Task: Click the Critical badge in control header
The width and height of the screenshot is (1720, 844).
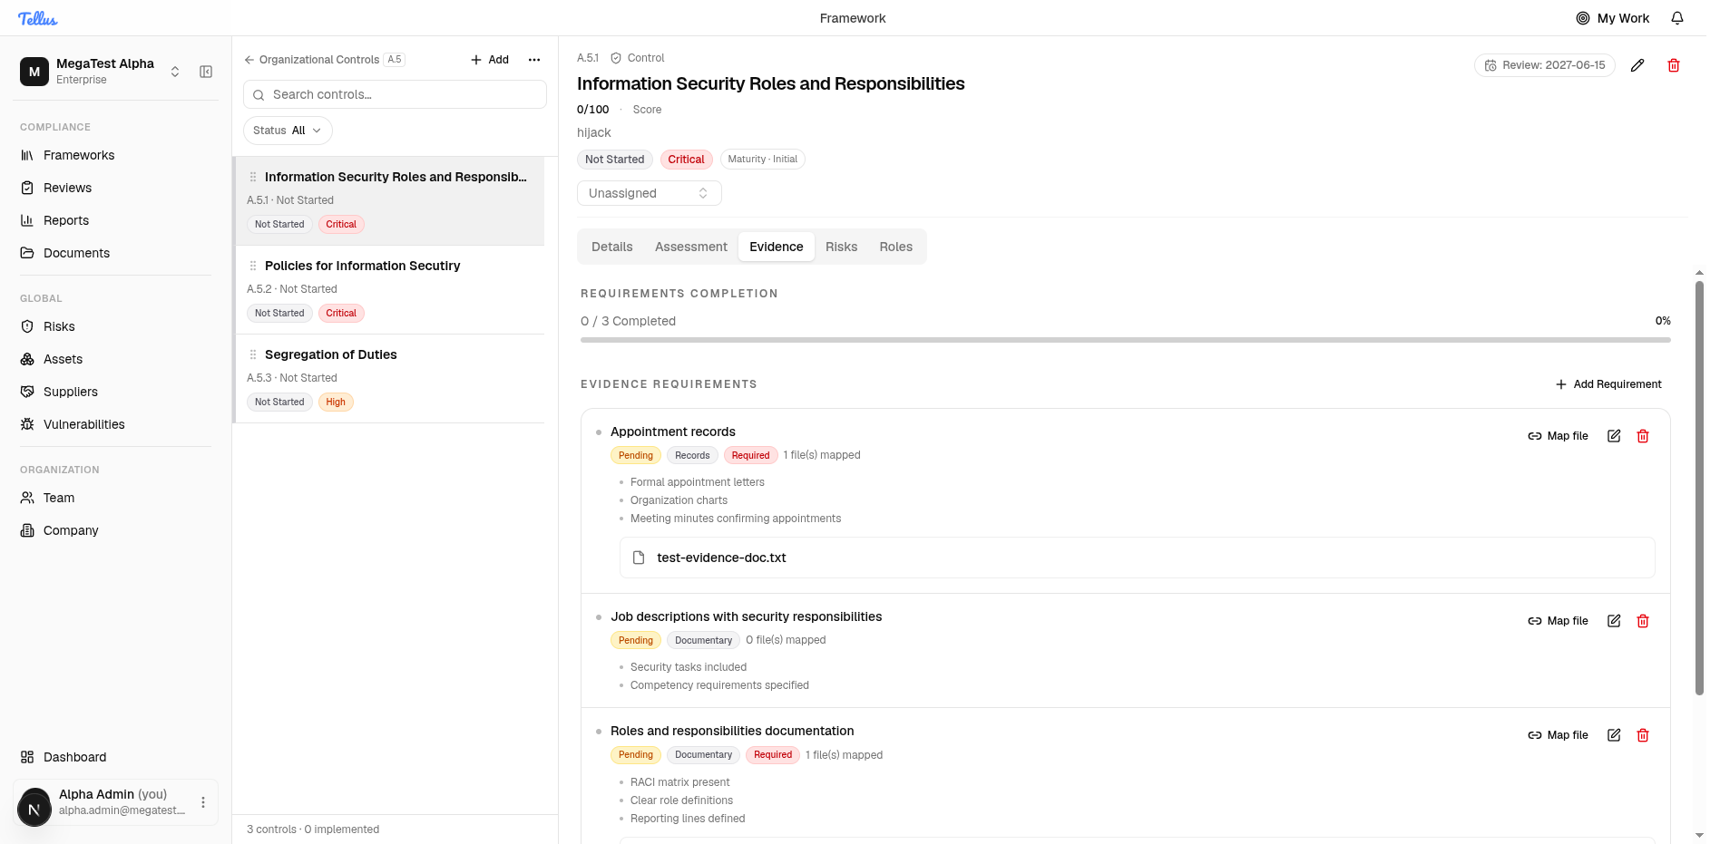Action: coord(686,160)
